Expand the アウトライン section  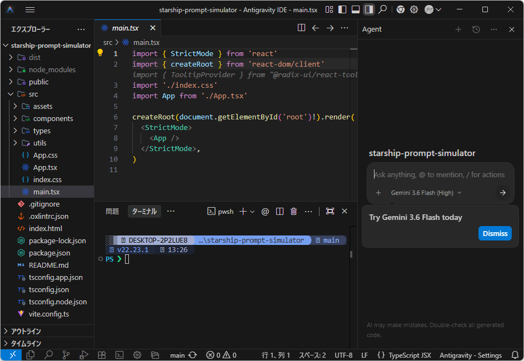click(47, 331)
